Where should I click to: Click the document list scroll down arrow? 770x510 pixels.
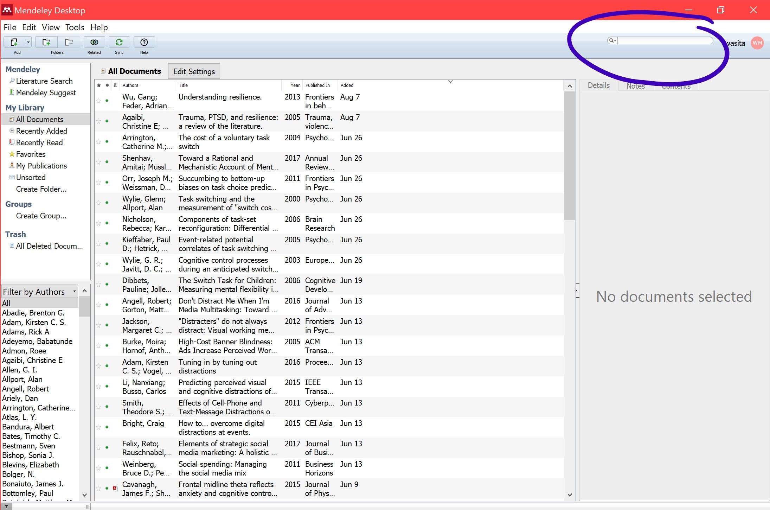570,495
